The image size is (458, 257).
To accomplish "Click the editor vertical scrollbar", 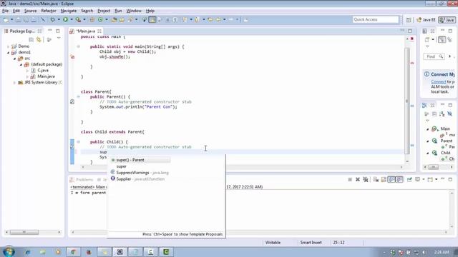I will [407, 101].
